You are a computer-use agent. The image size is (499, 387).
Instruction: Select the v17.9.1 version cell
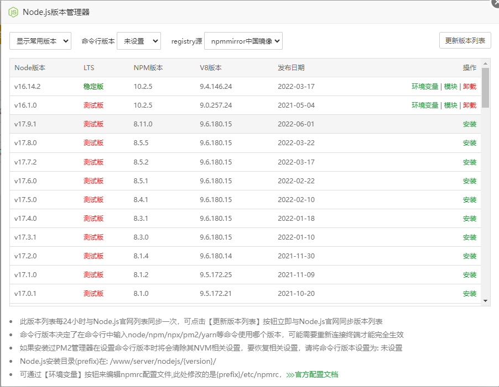25,124
